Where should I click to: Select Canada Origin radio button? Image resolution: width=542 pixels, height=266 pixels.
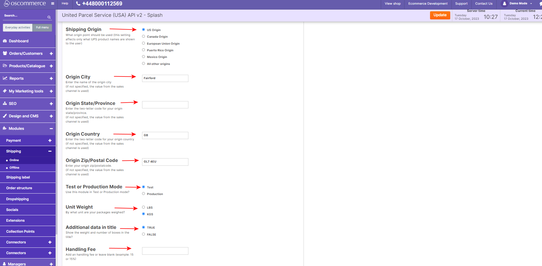(x=144, y=36)
